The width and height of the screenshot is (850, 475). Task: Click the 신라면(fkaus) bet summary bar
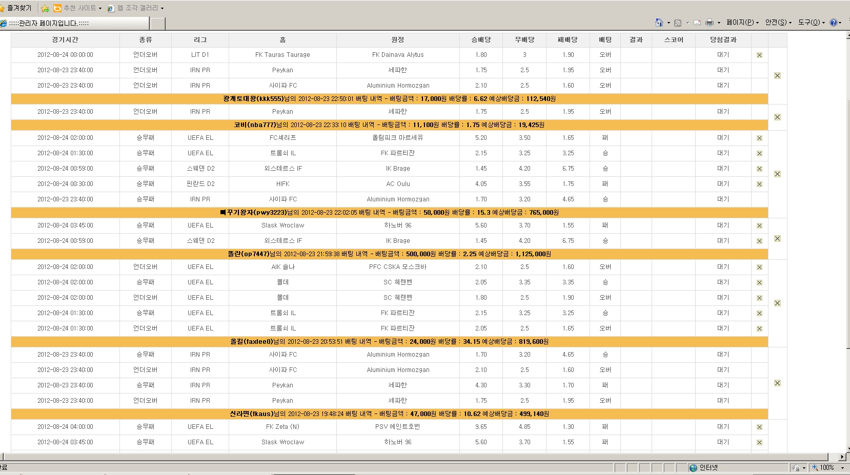390,414
